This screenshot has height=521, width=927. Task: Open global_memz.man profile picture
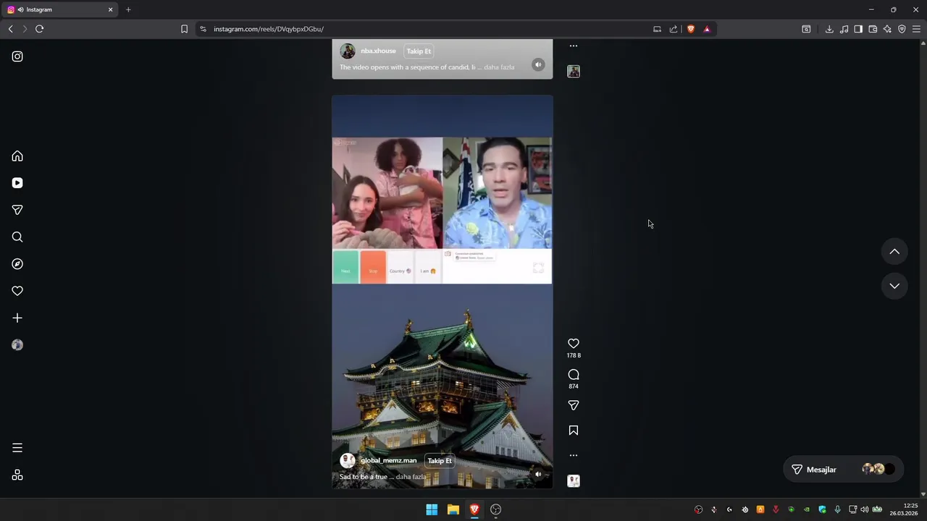click(348, 461)
